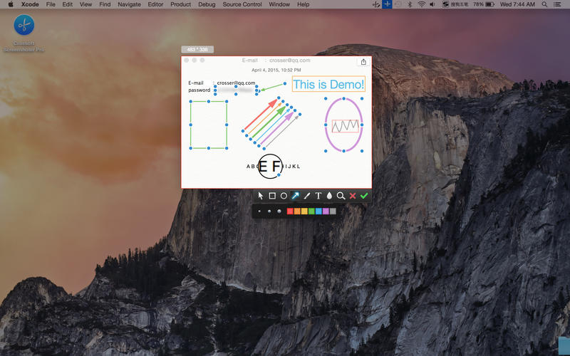Screen dimensions: 570x356
Task: Select the text annotation tool
Action: pyautogui.click(x=318, y=196)
